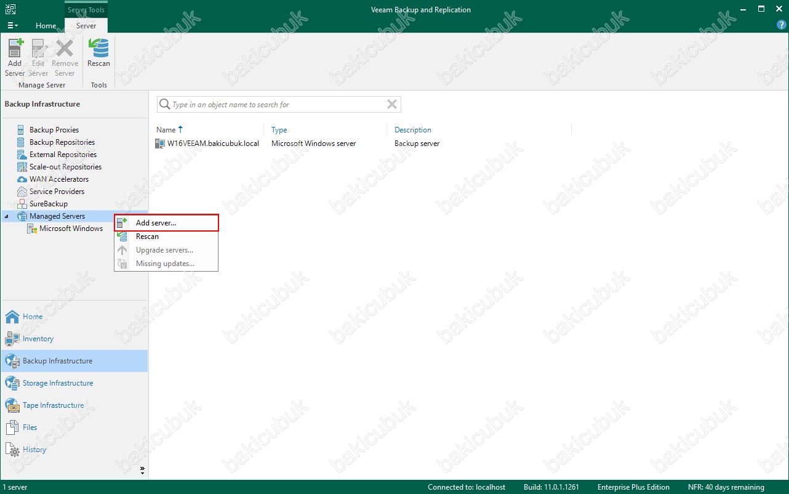Click the Scale-out Repositories tree icon
789x494 pixels.
[x=22, y=167]
